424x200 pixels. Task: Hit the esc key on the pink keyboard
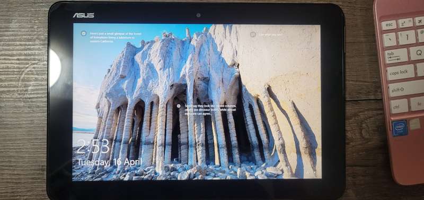coord(388,25)
